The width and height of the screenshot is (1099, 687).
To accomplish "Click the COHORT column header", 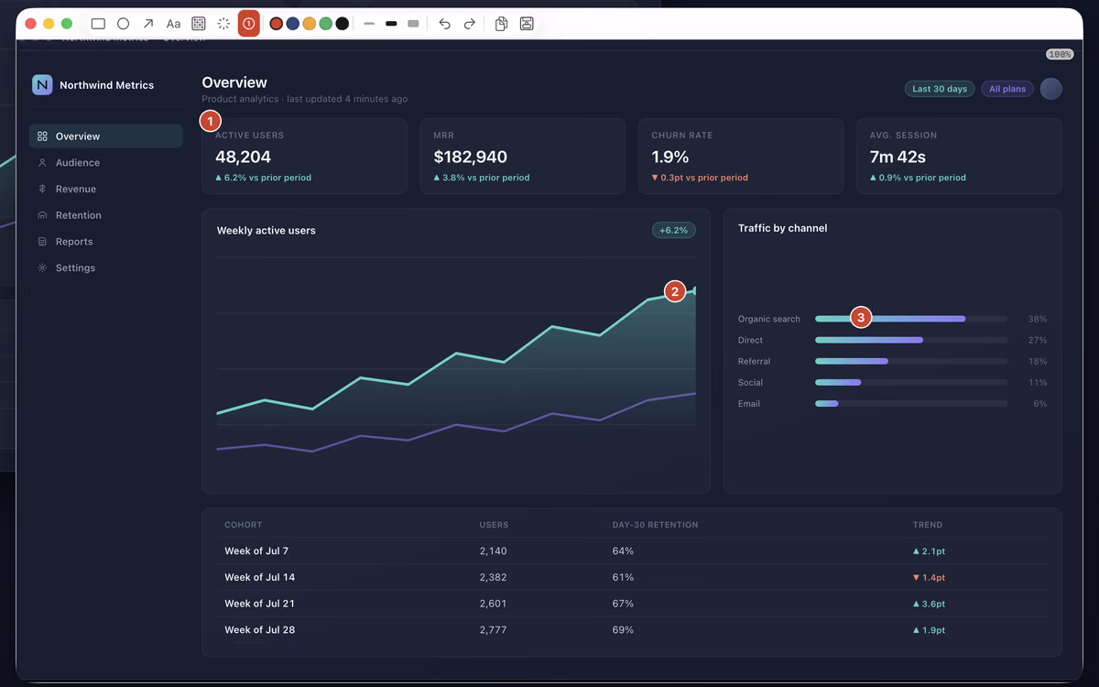I will point(244,525).
